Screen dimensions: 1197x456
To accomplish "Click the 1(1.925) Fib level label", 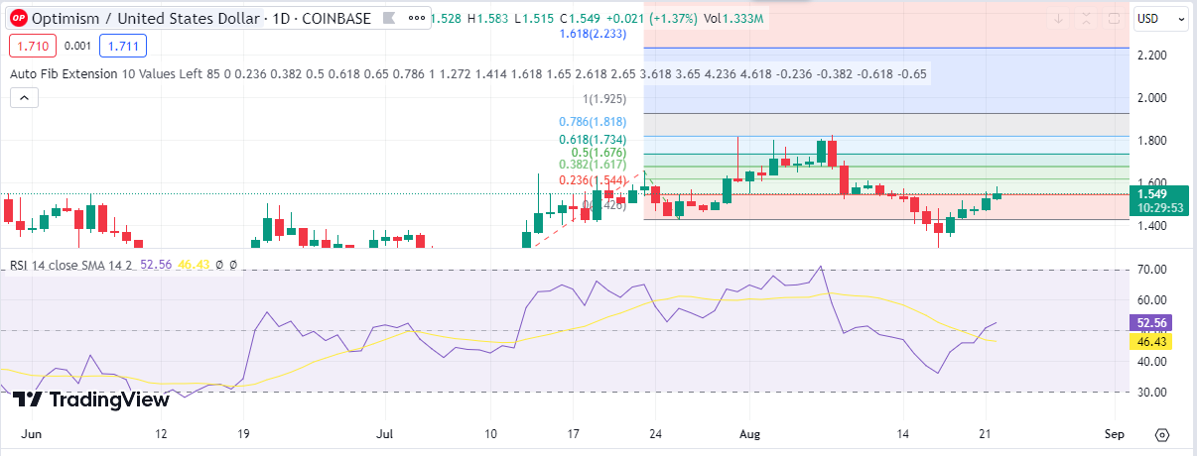I will (x=604, y=99).
